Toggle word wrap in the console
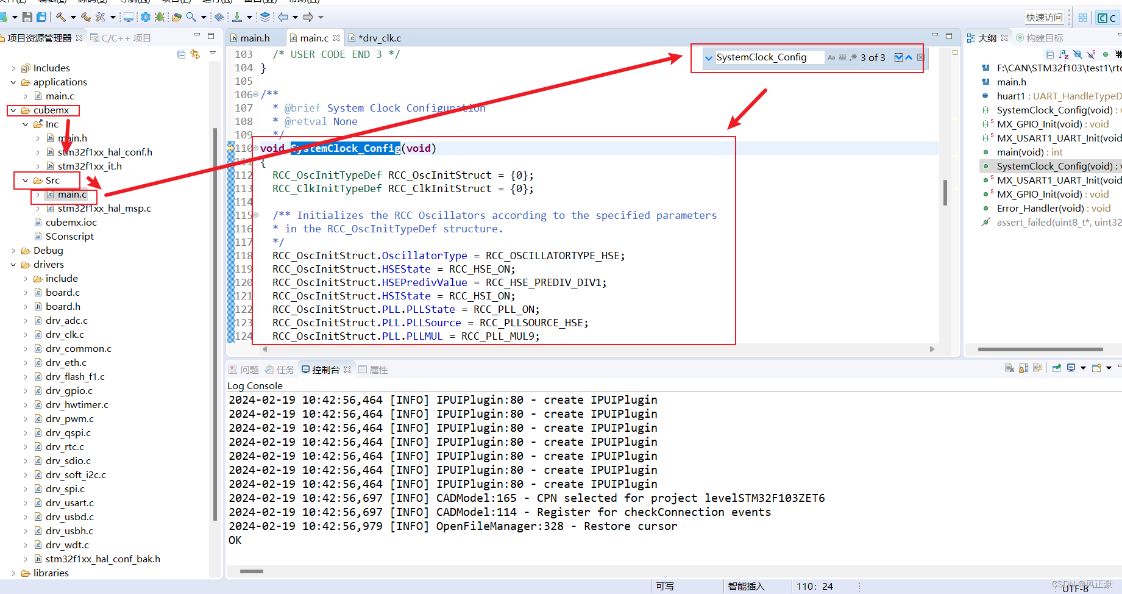The width and height of the screenshot is (1122, 594). click(x=1037, y=368)
